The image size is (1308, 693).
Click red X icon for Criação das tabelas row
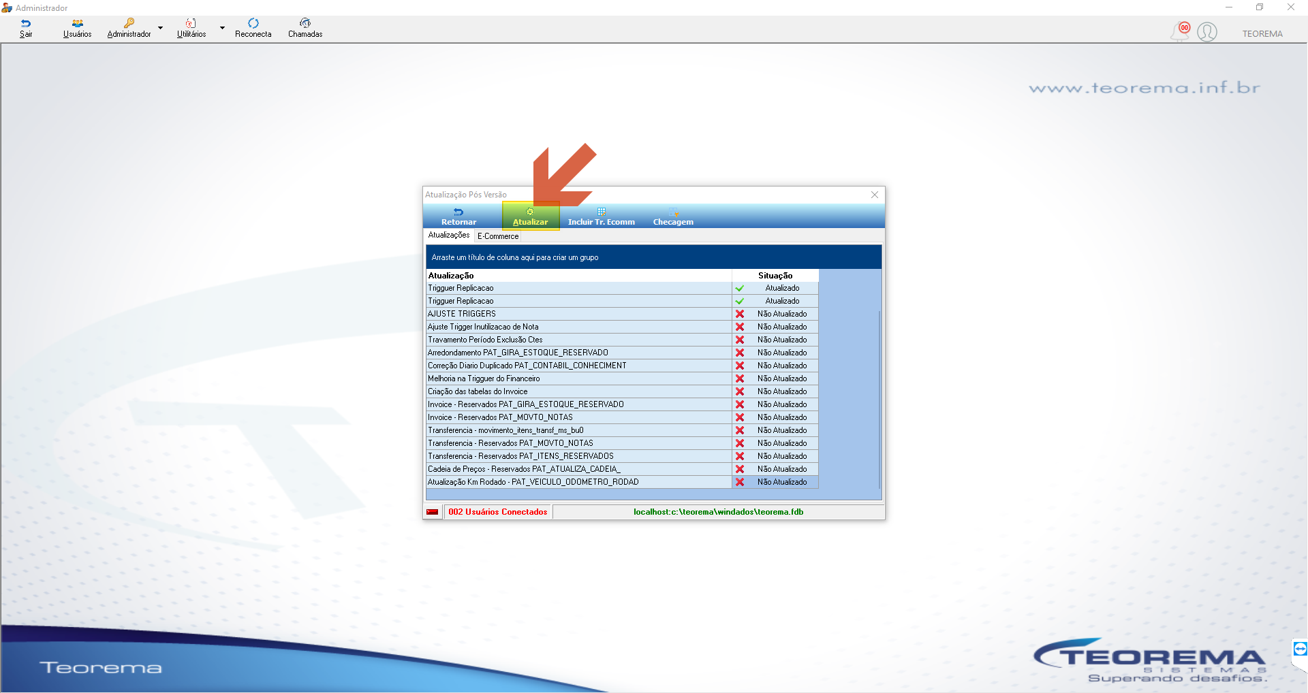point(740,392)
